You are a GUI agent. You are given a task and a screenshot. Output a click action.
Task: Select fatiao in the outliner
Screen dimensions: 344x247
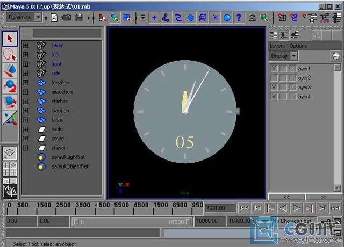[x=58, y=120]
